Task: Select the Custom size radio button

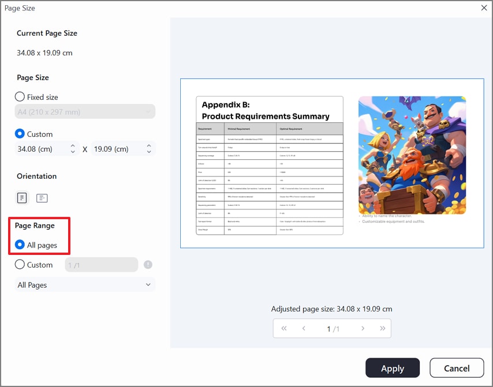Action: 19,134
